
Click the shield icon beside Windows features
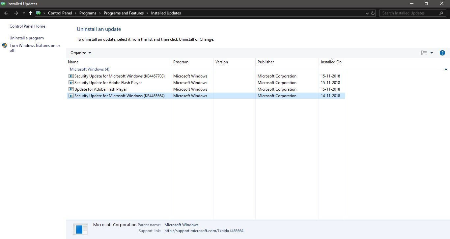(x=5, y=46)
